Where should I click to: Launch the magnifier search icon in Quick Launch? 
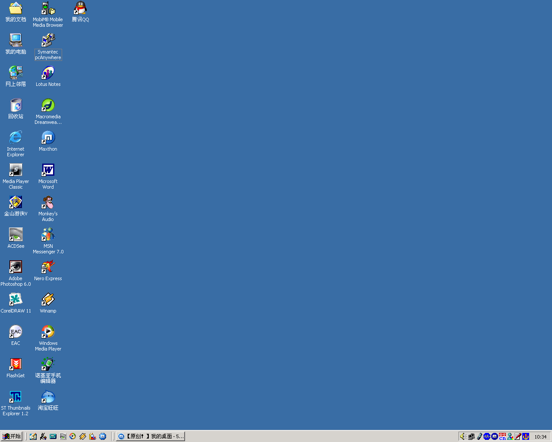click(x=93, y=436)
